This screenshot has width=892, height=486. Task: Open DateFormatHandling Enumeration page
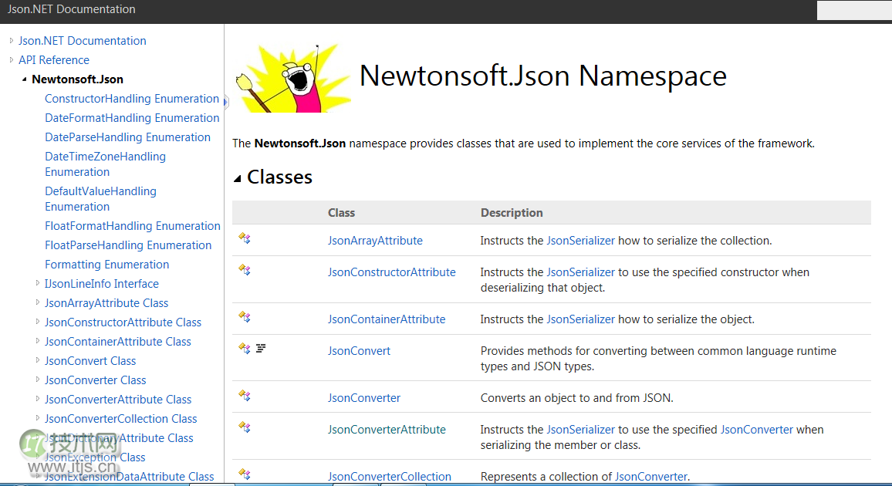point(132,118)
